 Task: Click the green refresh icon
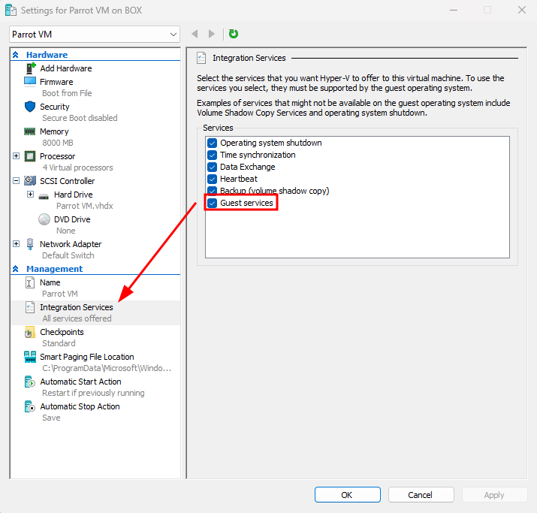coord(234,34)
